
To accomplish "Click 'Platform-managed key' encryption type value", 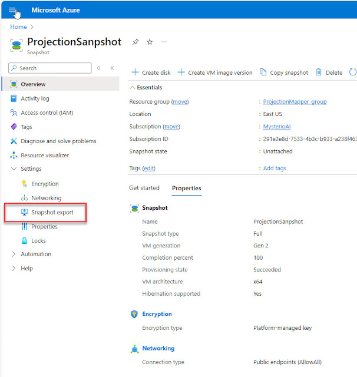I will (282, 328).
